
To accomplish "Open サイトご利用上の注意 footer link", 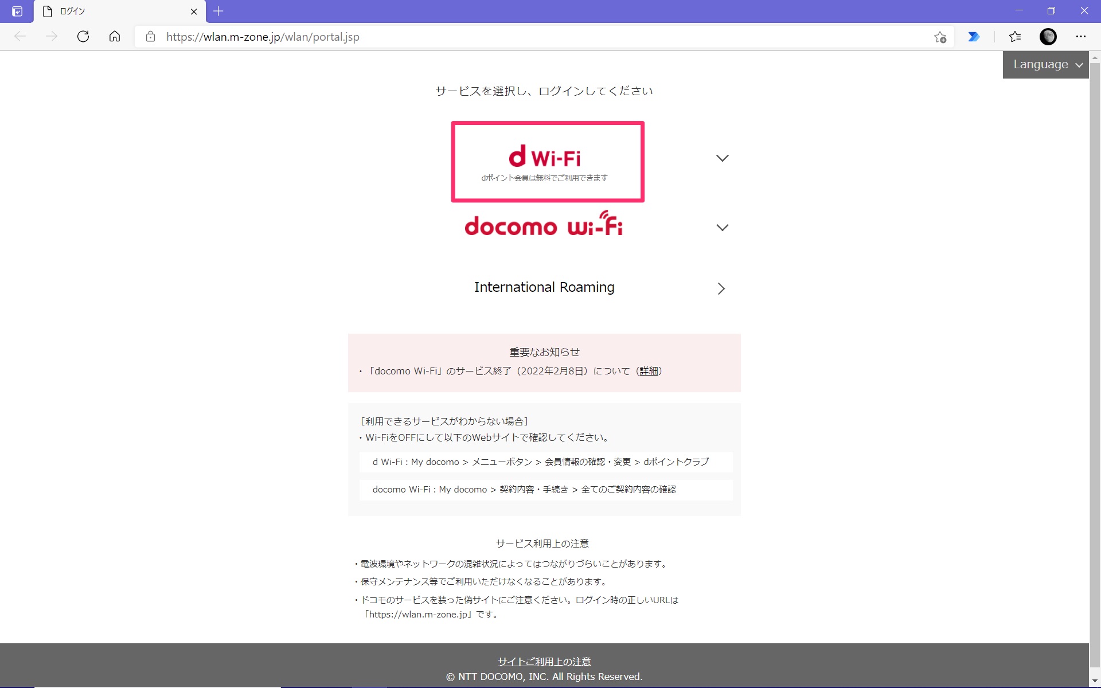I will point(544,662).
